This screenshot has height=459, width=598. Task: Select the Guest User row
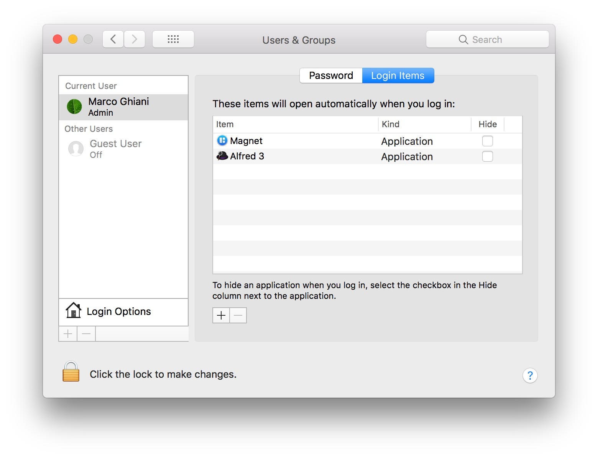tap(123, 149)
